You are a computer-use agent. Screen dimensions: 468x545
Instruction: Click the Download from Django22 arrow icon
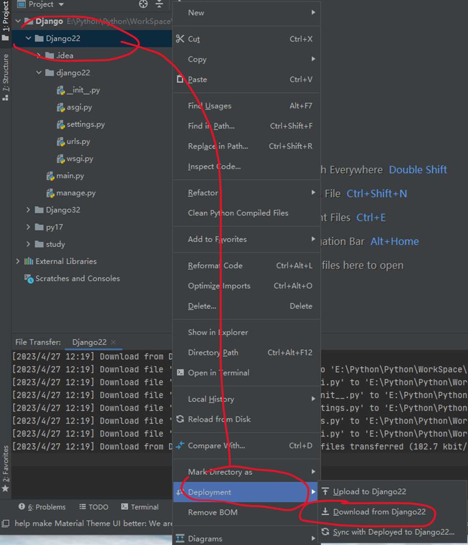point(325,511)
